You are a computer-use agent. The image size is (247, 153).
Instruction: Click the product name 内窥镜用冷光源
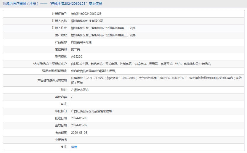81,42
